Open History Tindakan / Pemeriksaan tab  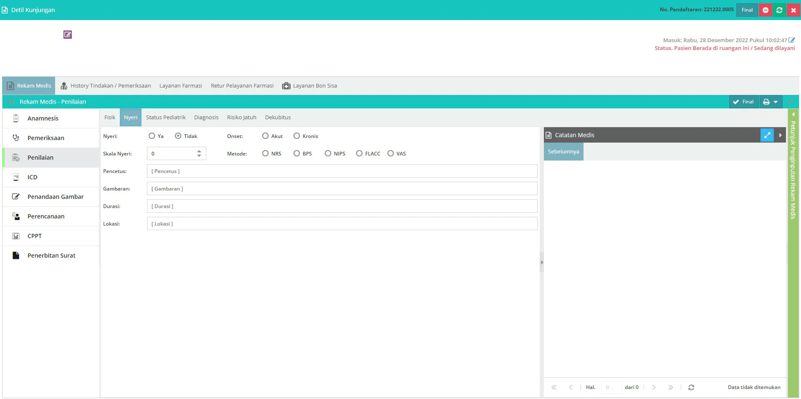106,85
